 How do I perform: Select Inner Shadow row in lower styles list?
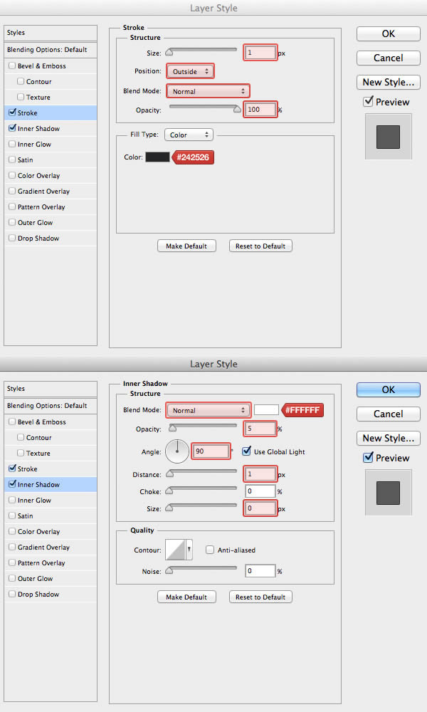pos(51,484)
